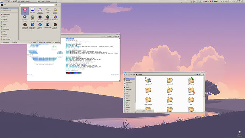Open the Downloads folder in Dolphin
Viewport: 245px width, 138px height.
tap(191, 81)
